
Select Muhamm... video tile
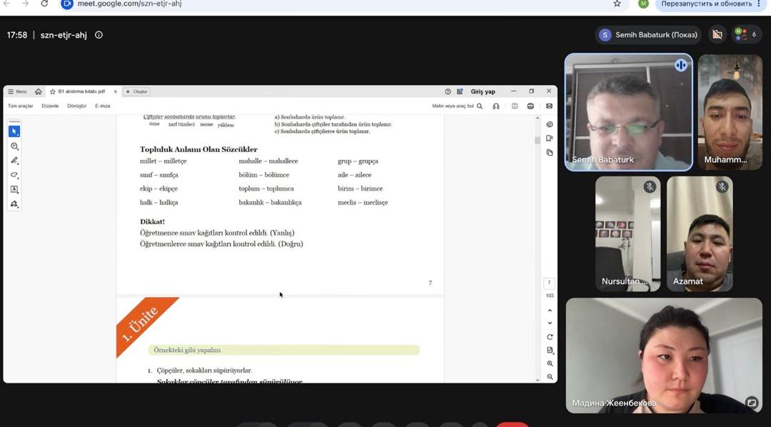[730, 112]
